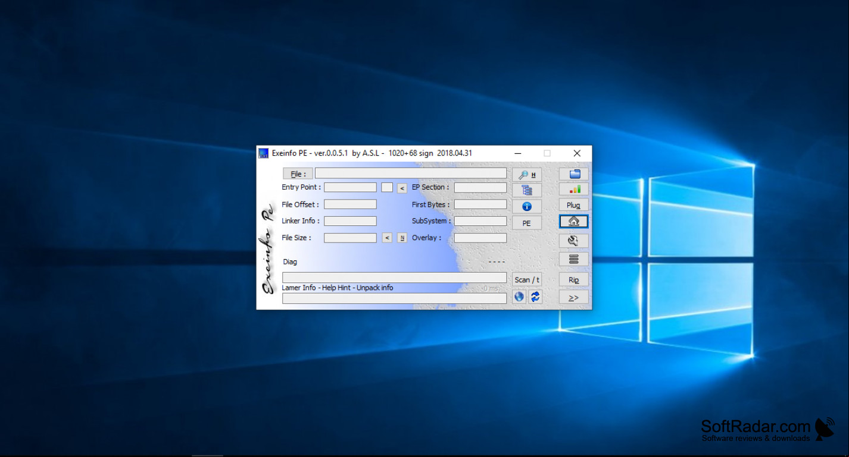Click the 'File Size :' label
Viewport: 849px width, 457px height.
pyautogui.click(x=296, y=238)
